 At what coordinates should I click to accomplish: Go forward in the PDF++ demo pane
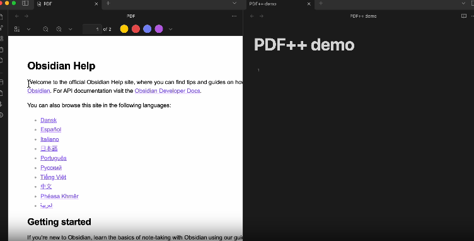[262, 16]
